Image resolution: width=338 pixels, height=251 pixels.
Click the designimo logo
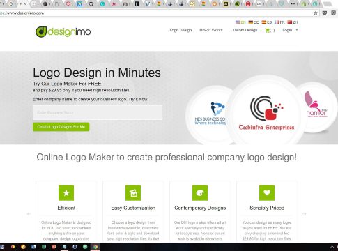coord(63,31)
